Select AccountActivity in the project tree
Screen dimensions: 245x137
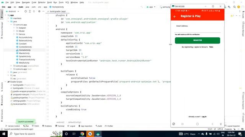click(26, 37)
